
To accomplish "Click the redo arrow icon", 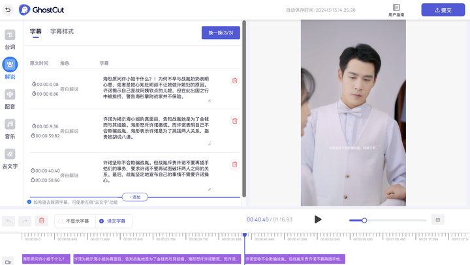I will (25, 221).
